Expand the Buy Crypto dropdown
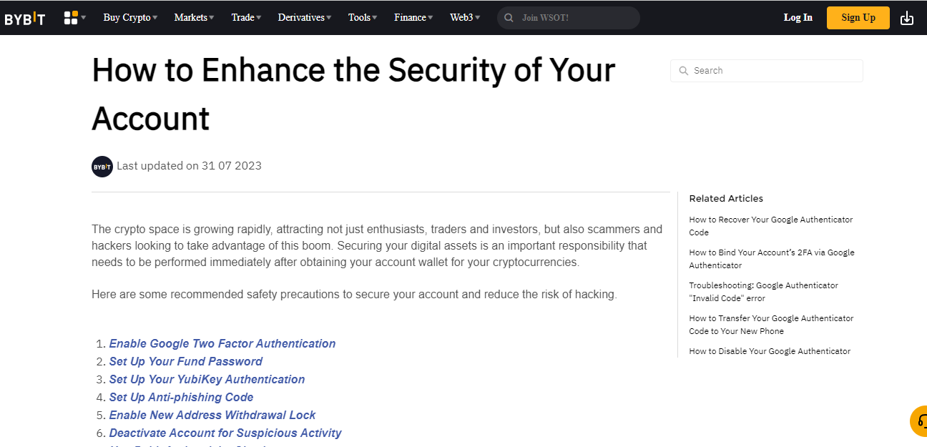Image resolution: width=927 pixels, height=447 pixels. coord(130,18)
